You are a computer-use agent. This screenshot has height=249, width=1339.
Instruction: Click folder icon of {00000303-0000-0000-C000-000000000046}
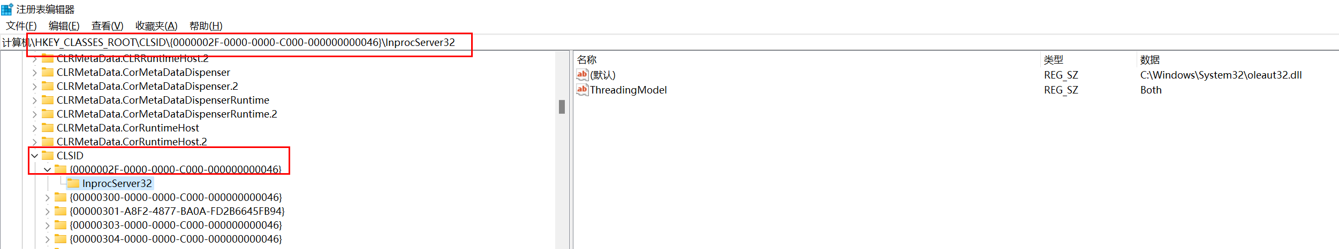click(60, 225)
